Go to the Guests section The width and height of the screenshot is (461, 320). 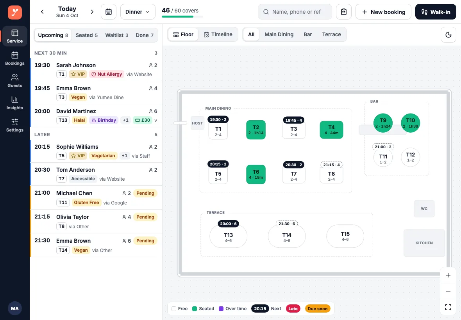point(15,81)
